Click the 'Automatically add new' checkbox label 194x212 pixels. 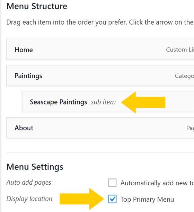click(x=157, y=183)
